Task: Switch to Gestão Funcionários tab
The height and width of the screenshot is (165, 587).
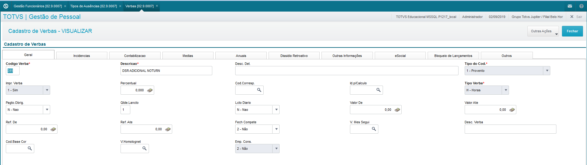Action: (38, 6)
